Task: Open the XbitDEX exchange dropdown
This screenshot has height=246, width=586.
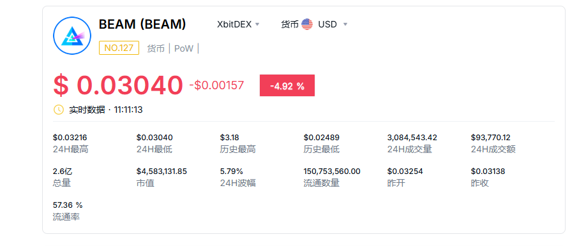Action: tap(238, 24)
